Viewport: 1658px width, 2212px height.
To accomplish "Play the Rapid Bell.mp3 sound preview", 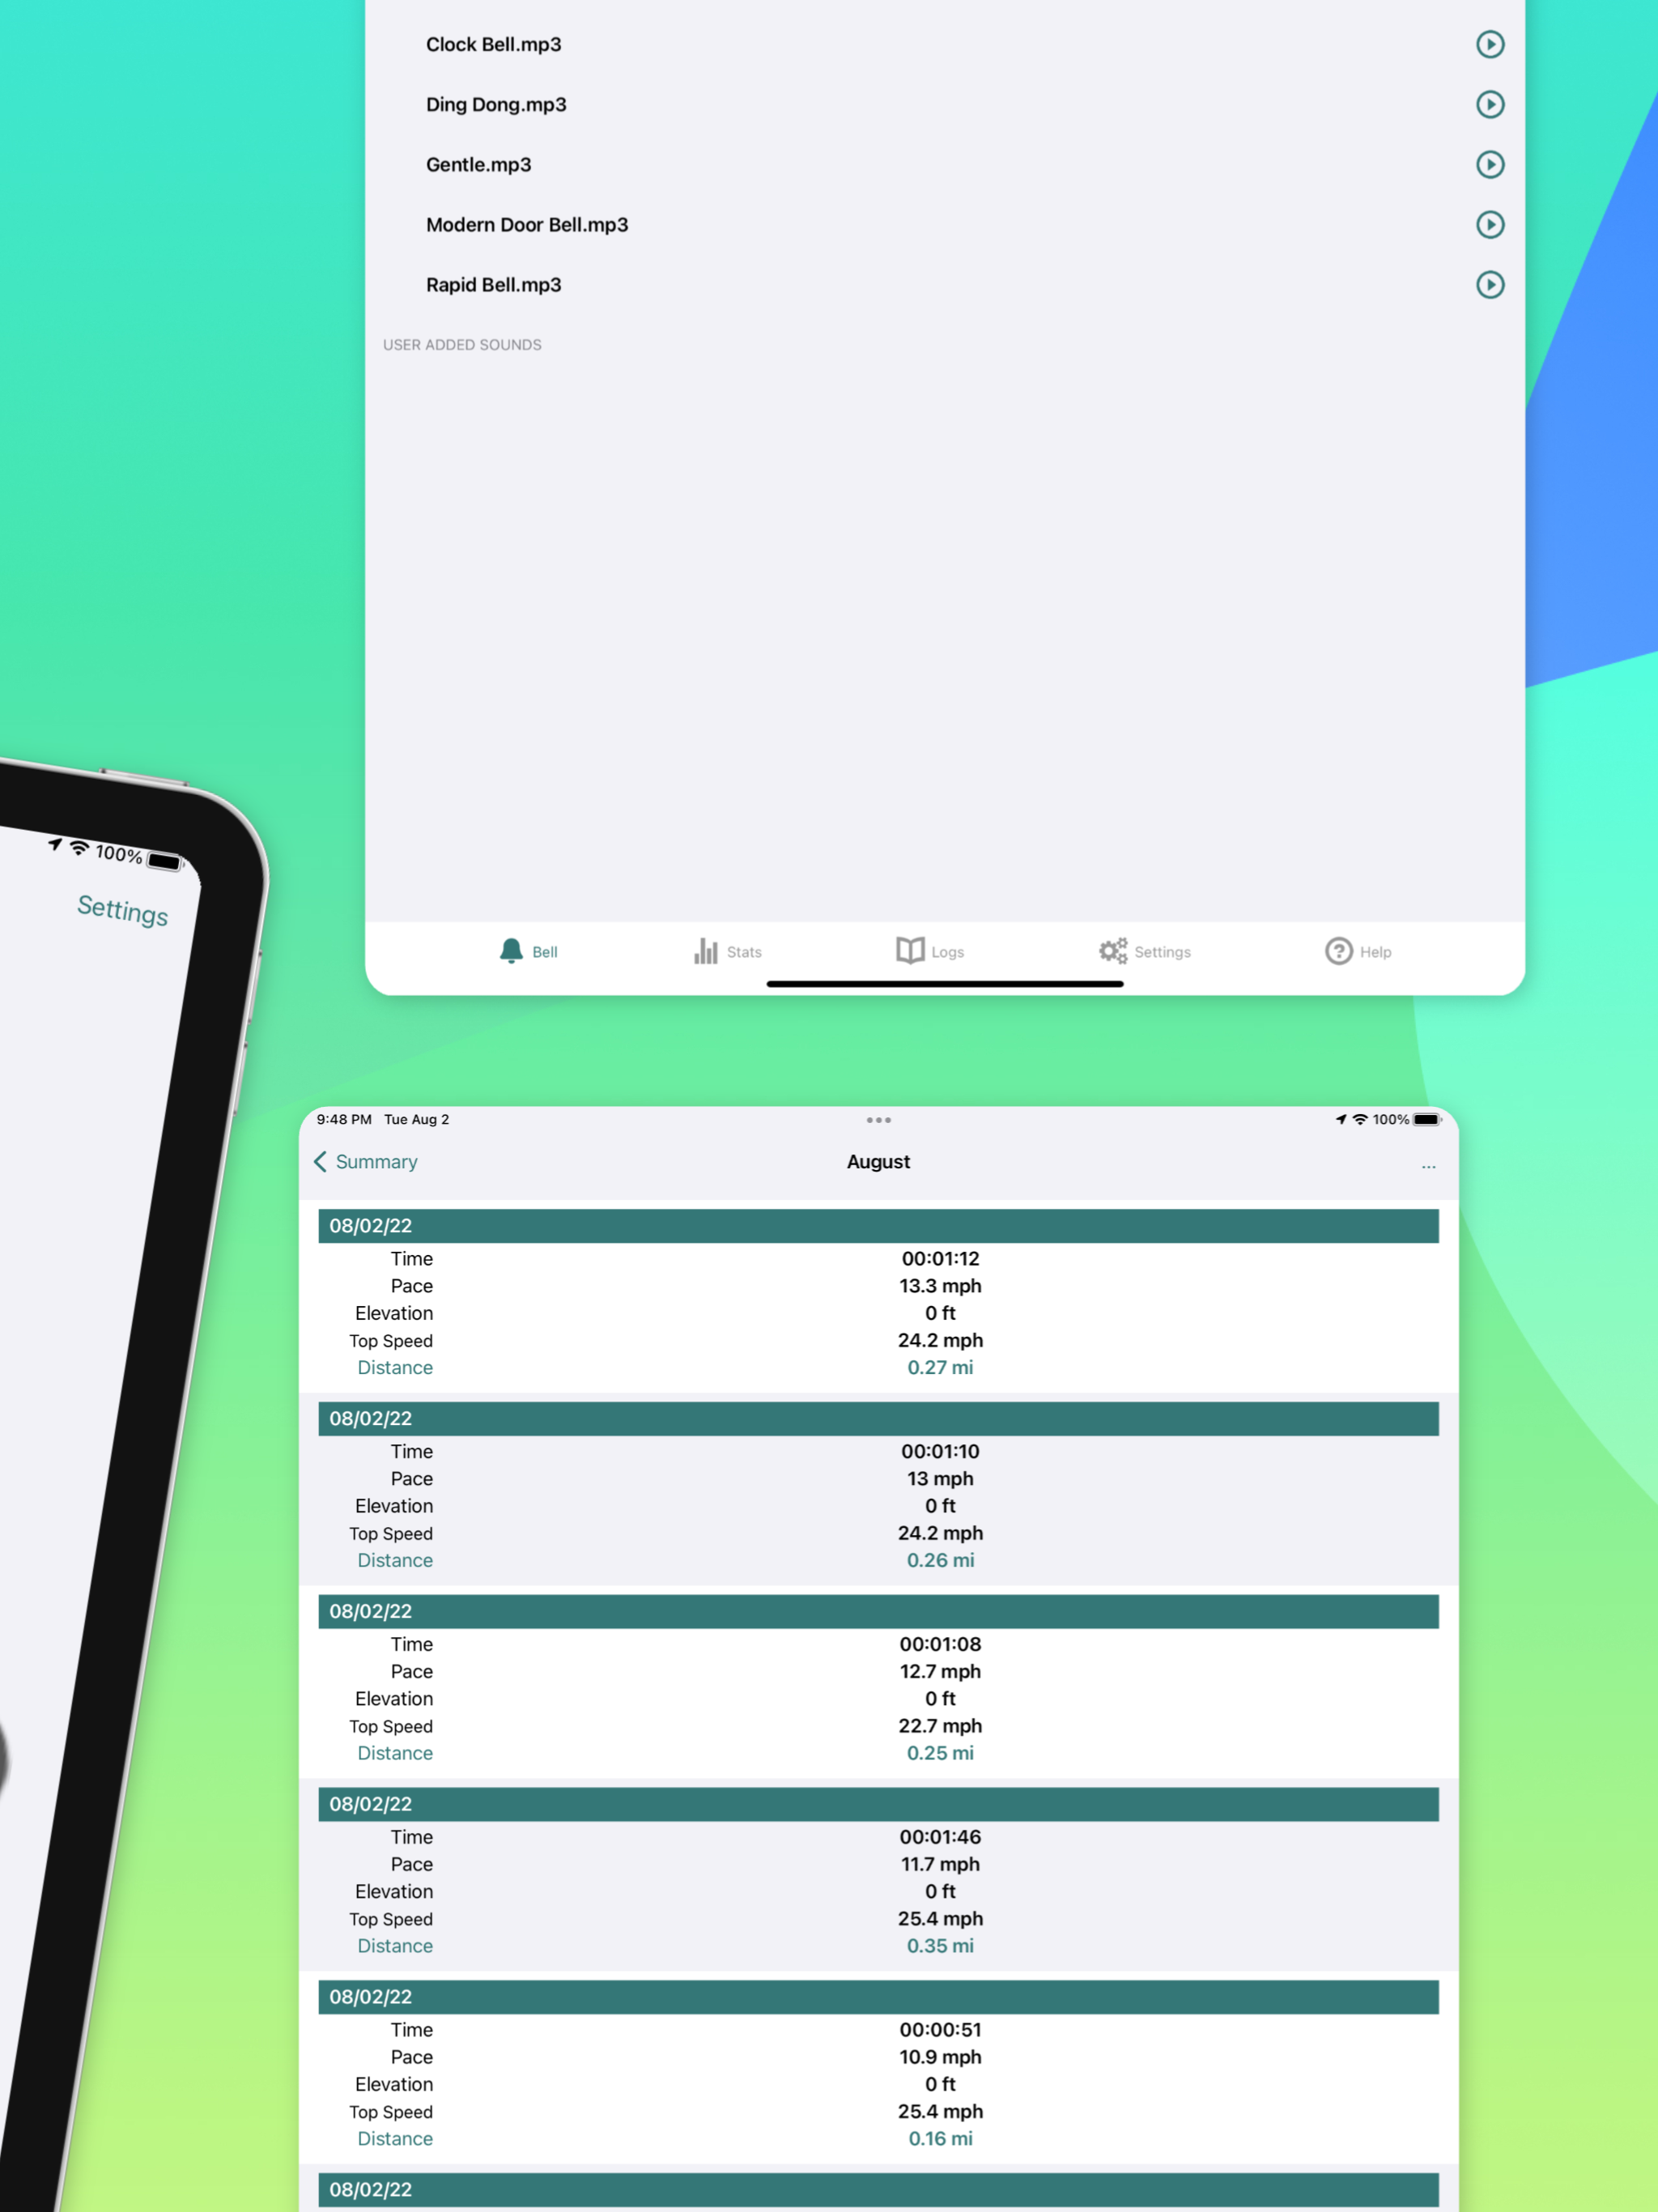I will (1490, 285).
